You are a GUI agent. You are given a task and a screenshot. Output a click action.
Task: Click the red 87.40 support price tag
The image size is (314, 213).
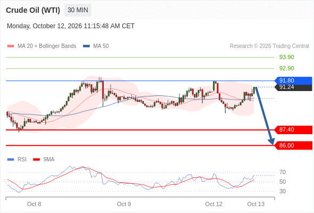pos(293,129)
